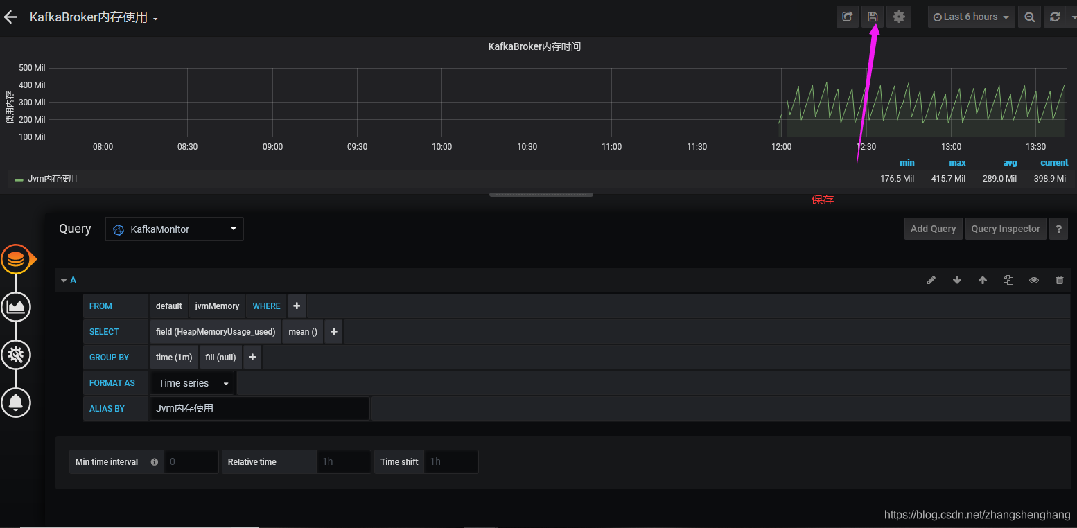Delete query A with trash icon

coord(1059,280)
